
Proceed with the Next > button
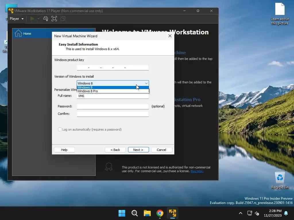point(138,150)
